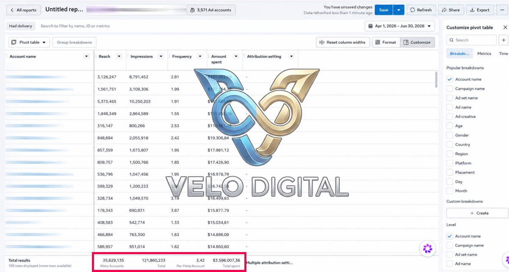Click impressions value 10,250,203
This screenshot has width=509, height=272.
tap(139, 101)
